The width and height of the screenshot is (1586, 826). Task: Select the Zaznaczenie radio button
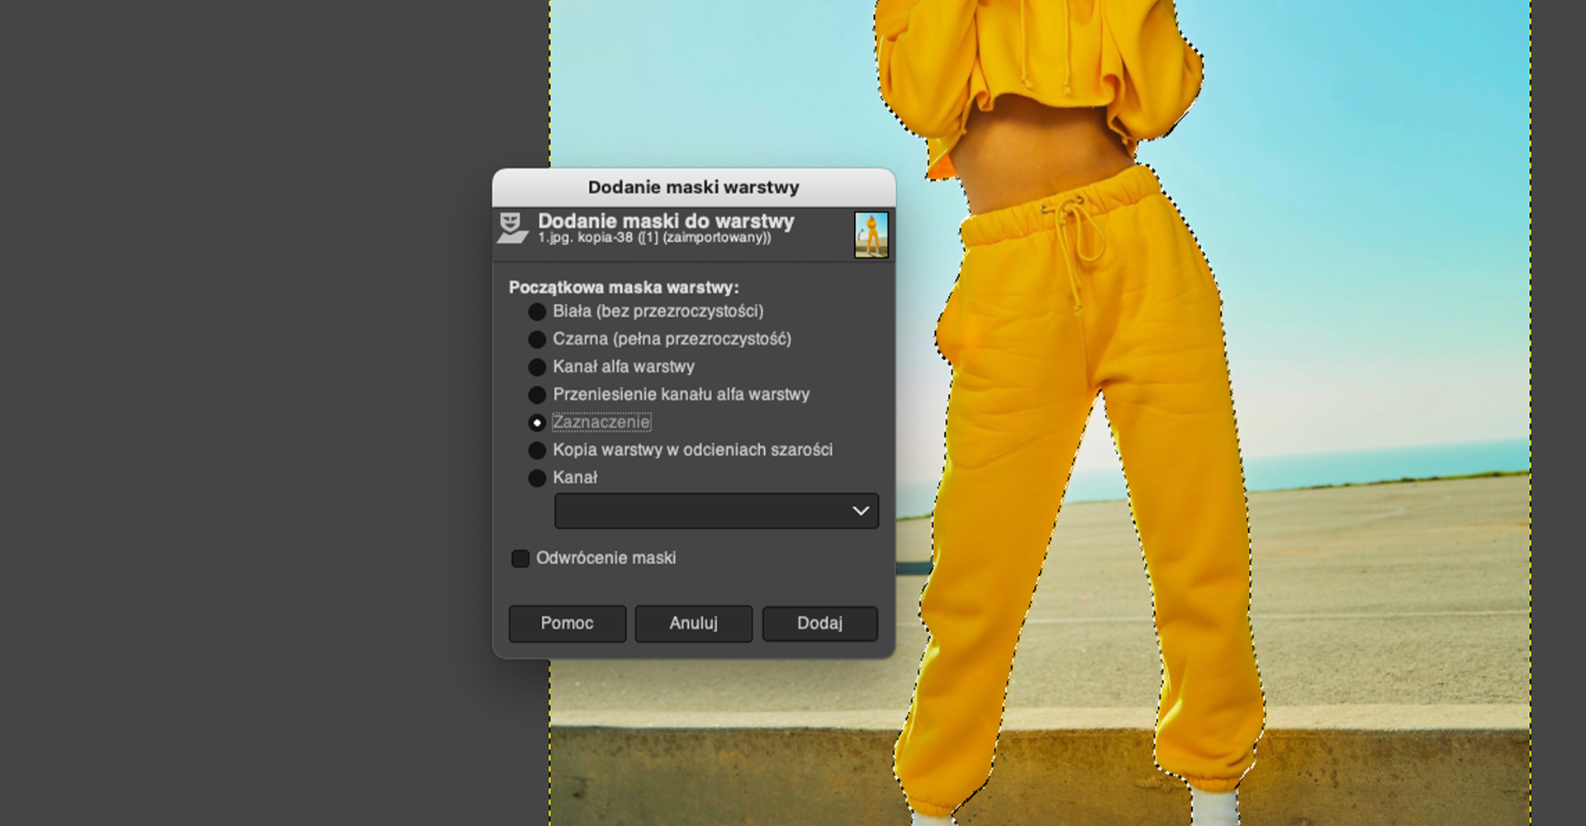point(537,423)
